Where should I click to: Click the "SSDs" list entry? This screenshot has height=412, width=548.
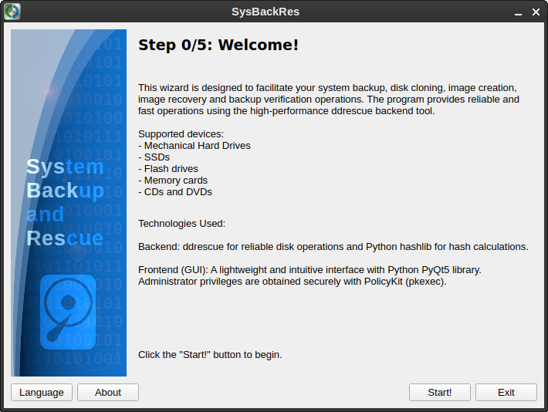[x=154, y=157]
